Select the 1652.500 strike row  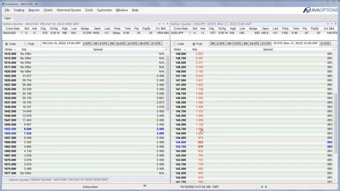tap(84, 129)
